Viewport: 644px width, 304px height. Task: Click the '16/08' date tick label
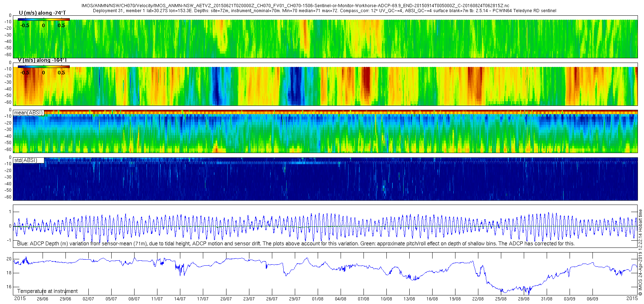[432, 299]
